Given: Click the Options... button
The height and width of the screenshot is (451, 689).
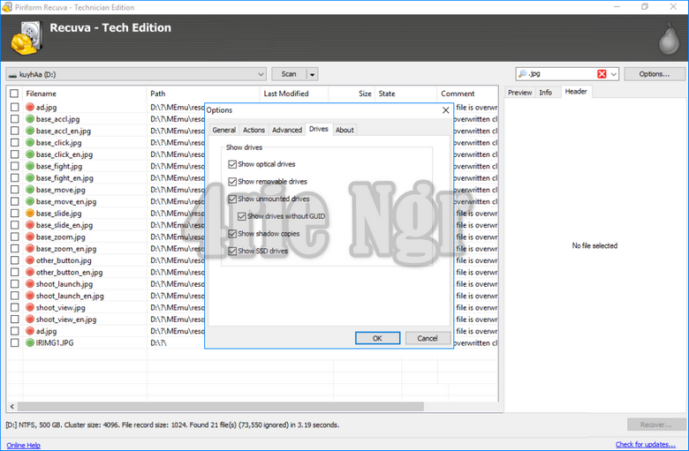Looking at the screenshot, I should pos(655,74).
